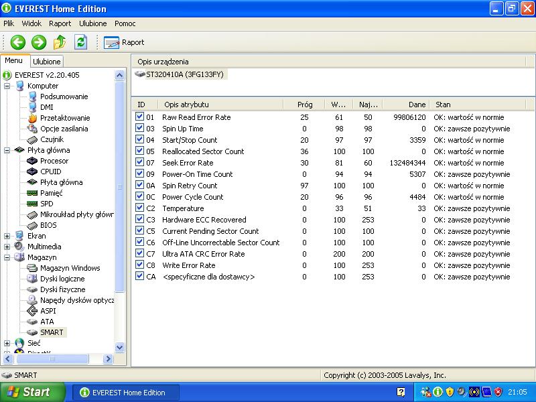
Task: Toggle the Start/Stop Count checkbox
Action: pos(139,139)
